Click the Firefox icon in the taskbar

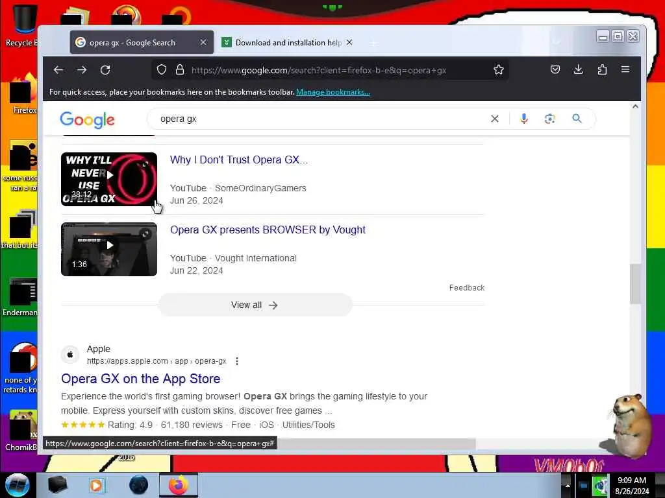[179, 485]
